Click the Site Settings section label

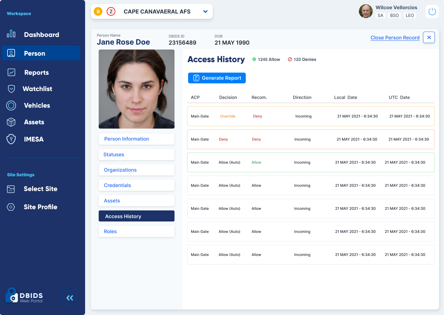21,175
